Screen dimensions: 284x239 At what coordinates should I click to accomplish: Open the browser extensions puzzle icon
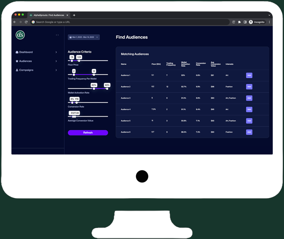pos(239,22)
